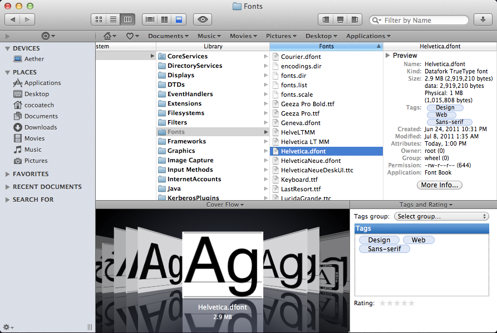Viewport: 497px width, 333px height.
Task: Select HelveticaNeue.dfont file
Action: pyautogui.click(x=326, y=161)
